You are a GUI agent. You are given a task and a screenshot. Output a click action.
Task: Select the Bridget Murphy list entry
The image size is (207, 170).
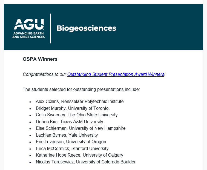[x=73, y=108]
